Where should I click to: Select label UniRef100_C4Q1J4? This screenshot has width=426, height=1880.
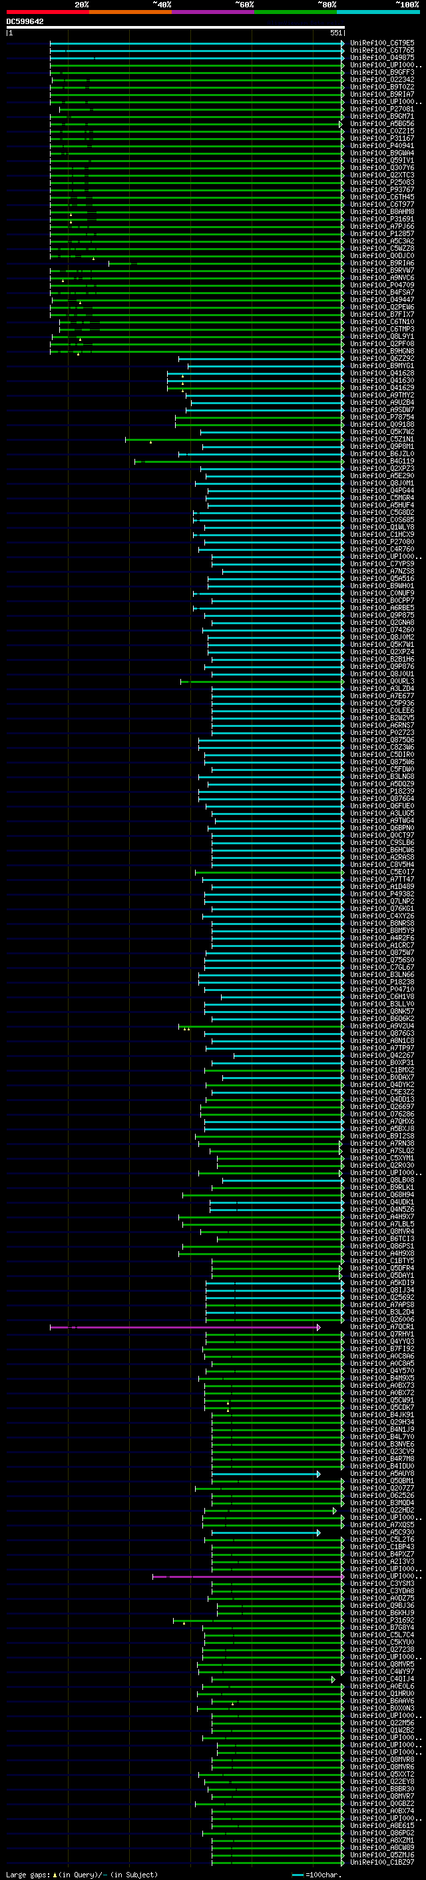point(381,1679)
